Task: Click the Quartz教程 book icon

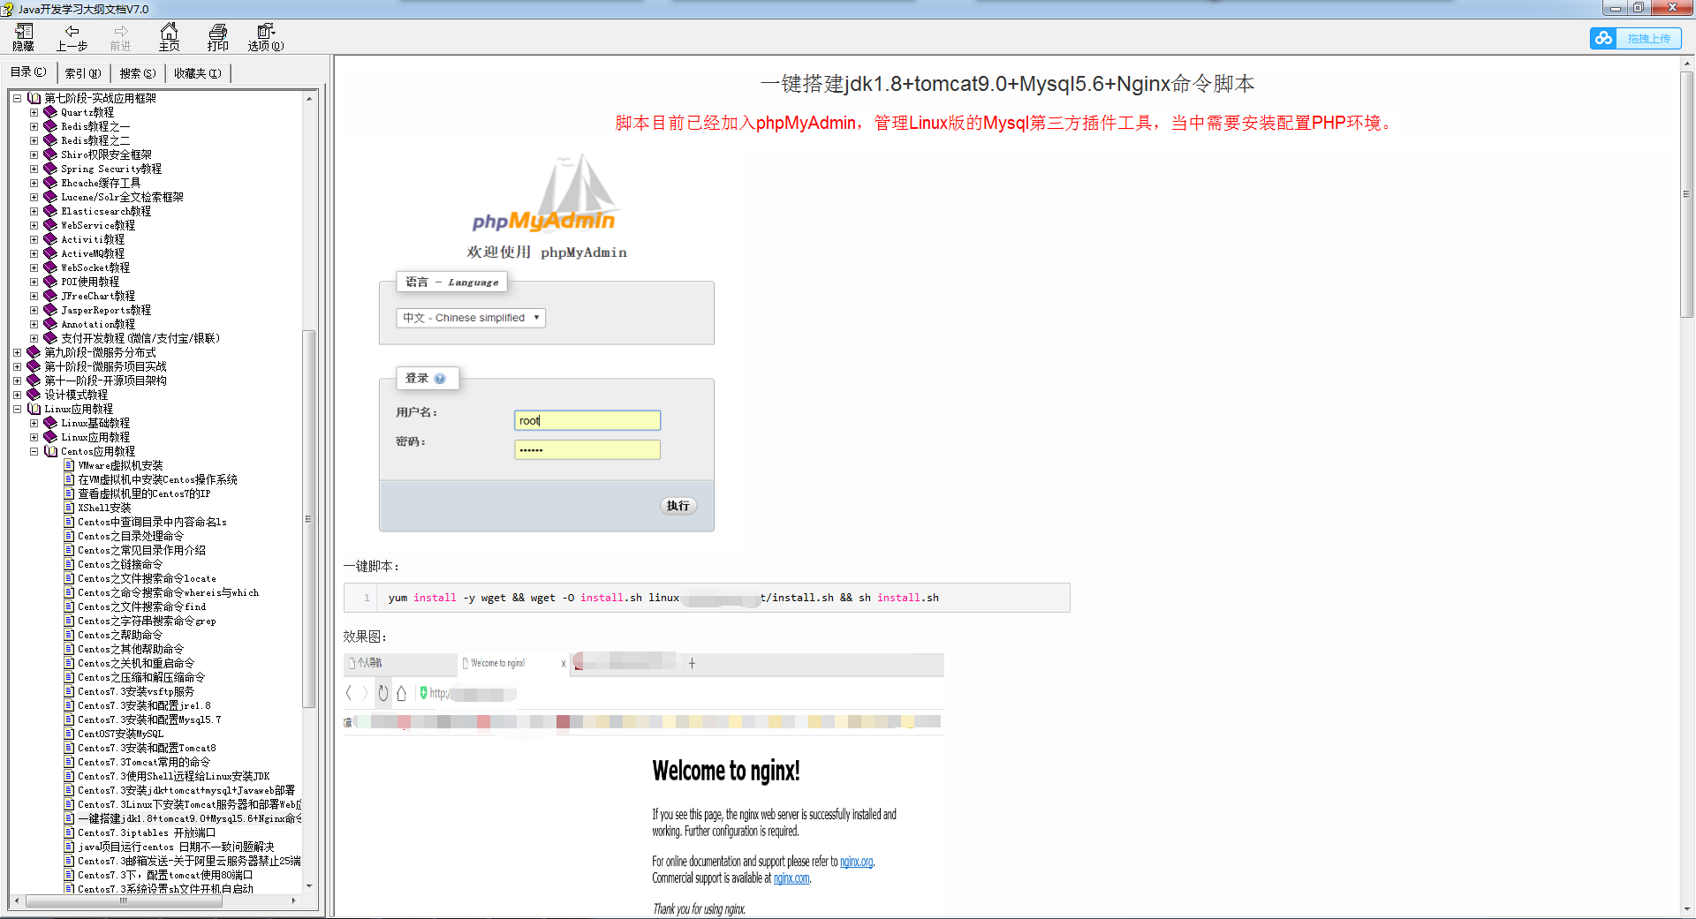Action: 50,112
